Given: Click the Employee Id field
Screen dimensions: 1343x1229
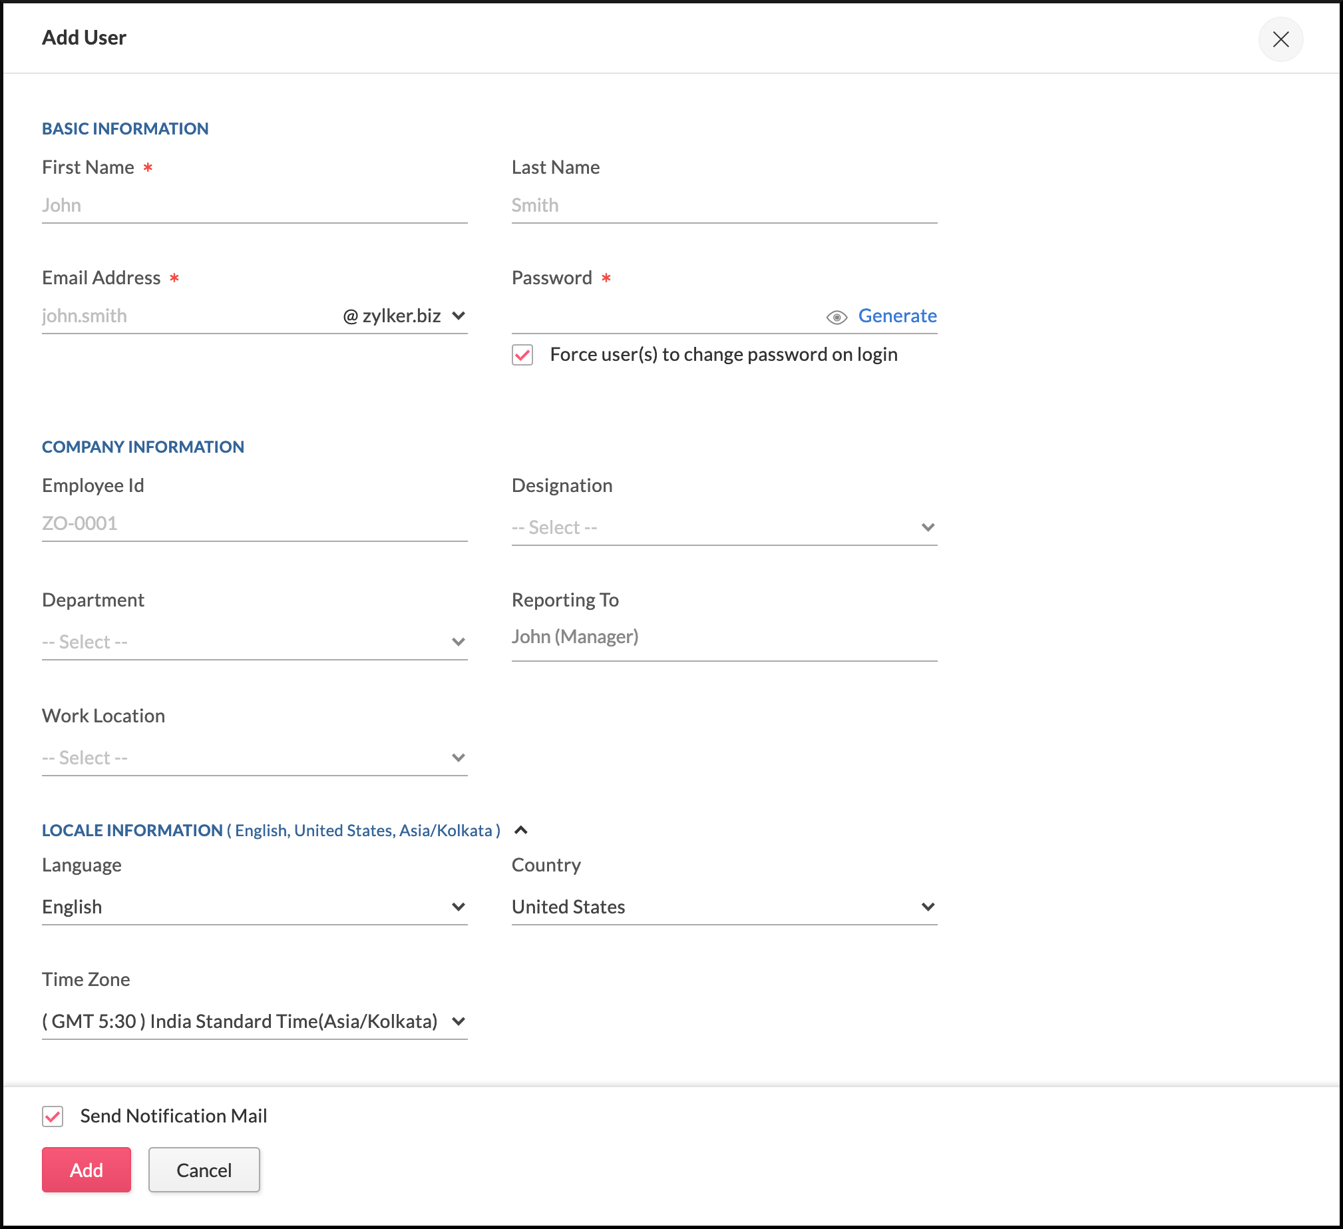Looking at the screenshot, I should pos(254,523).
